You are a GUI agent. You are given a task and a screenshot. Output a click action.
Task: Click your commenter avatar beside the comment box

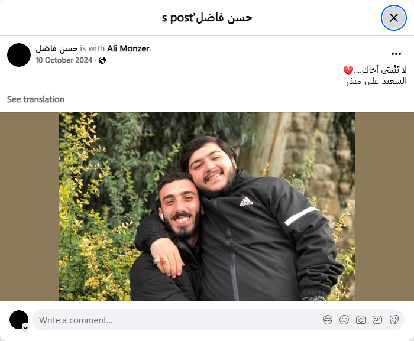[x=19, y=320]
